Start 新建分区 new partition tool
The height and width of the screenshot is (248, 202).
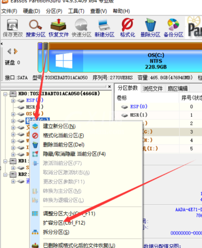pos(104,28)
